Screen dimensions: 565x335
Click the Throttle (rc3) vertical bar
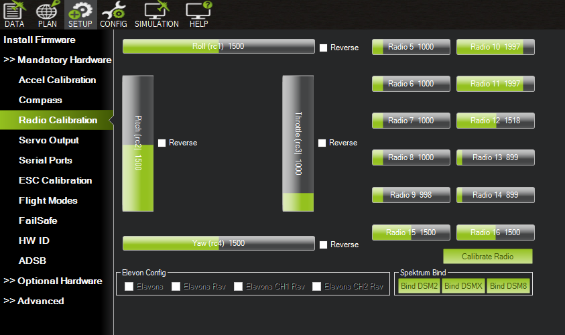(x=298, y=143)
